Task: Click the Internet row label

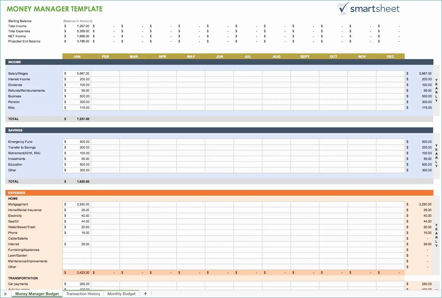Action: [14, 244]
